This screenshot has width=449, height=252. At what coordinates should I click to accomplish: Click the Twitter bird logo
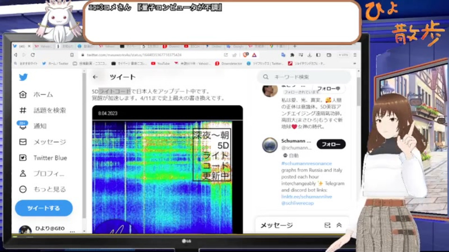pyautogui.click(x=23, y=77)
